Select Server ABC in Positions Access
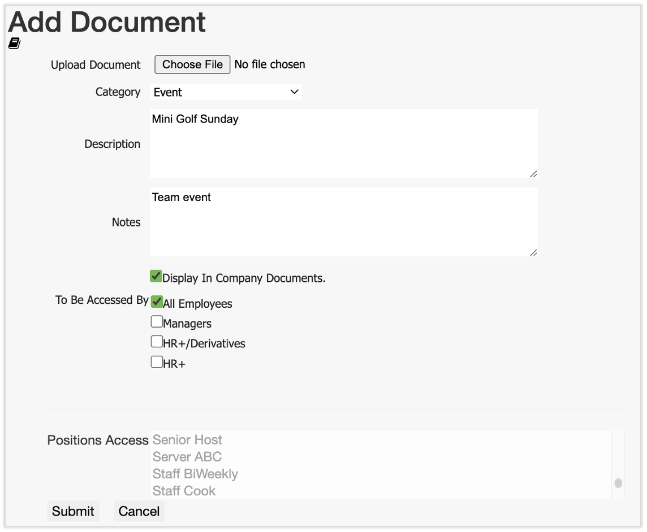 tap(187, 457)
